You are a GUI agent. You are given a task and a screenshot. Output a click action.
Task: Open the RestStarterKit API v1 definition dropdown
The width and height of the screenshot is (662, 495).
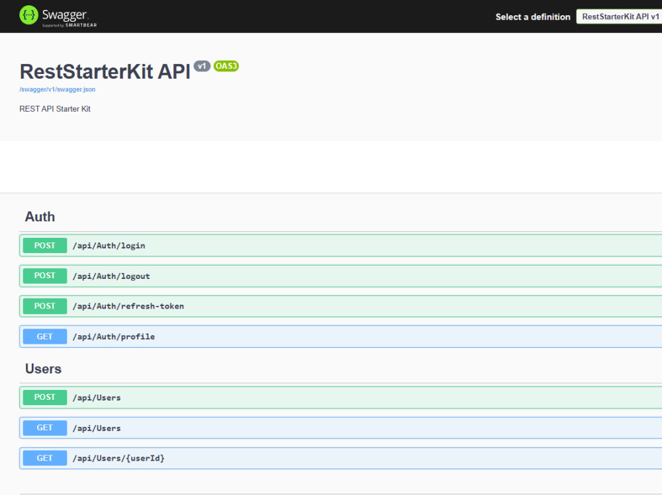coord(620,17)
